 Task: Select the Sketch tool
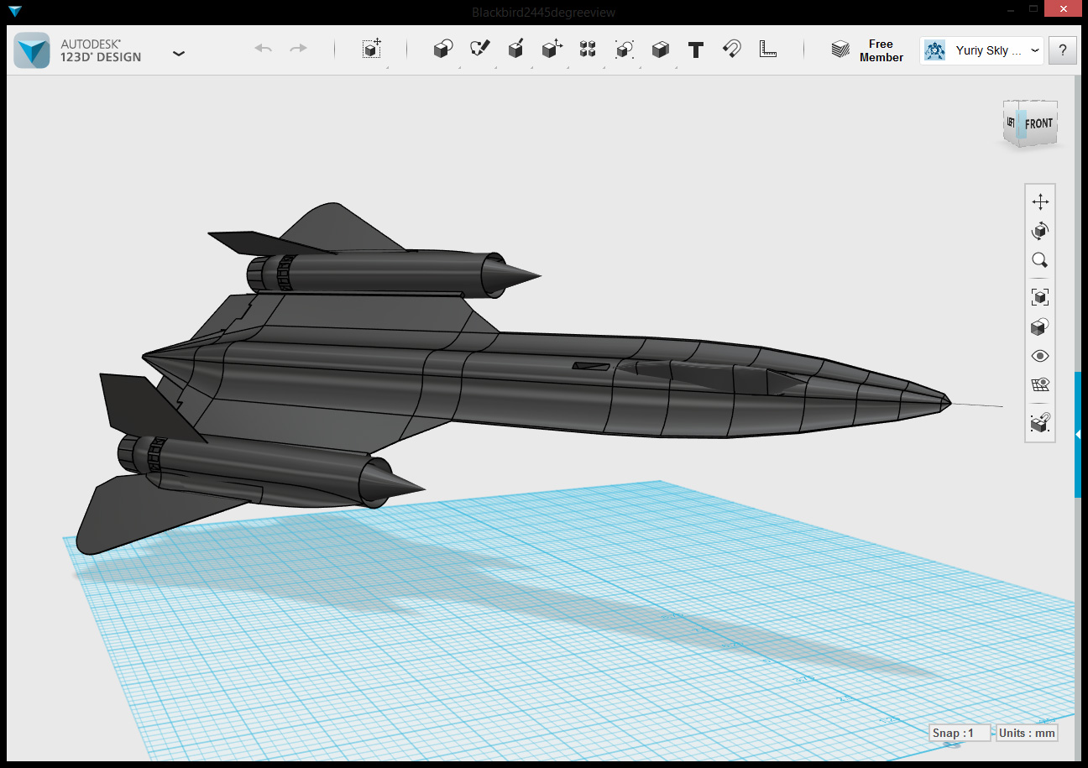pyautogui.click(x=479, y=50)
